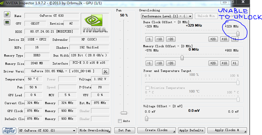The height and width of the screenshot is (135, 262).
Task: Click the ROPs field showing 16
Action: (x=37, y=47)
